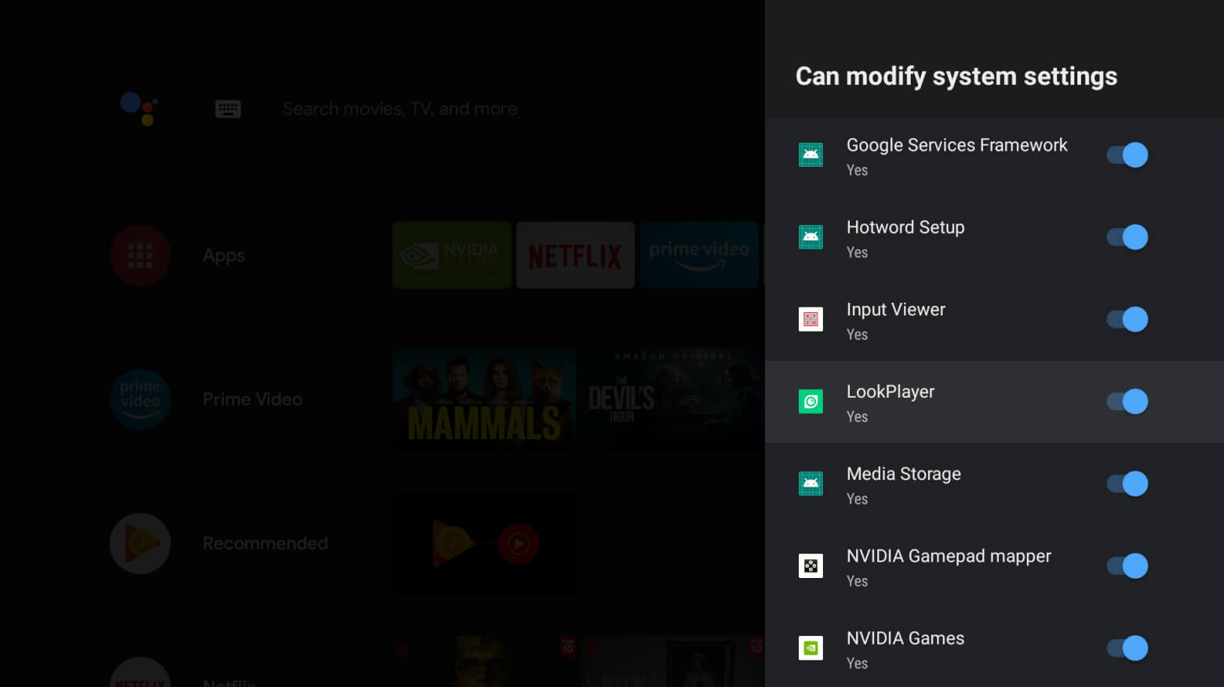Select the Mammals show thumbnail

click(x=483, y=399)
